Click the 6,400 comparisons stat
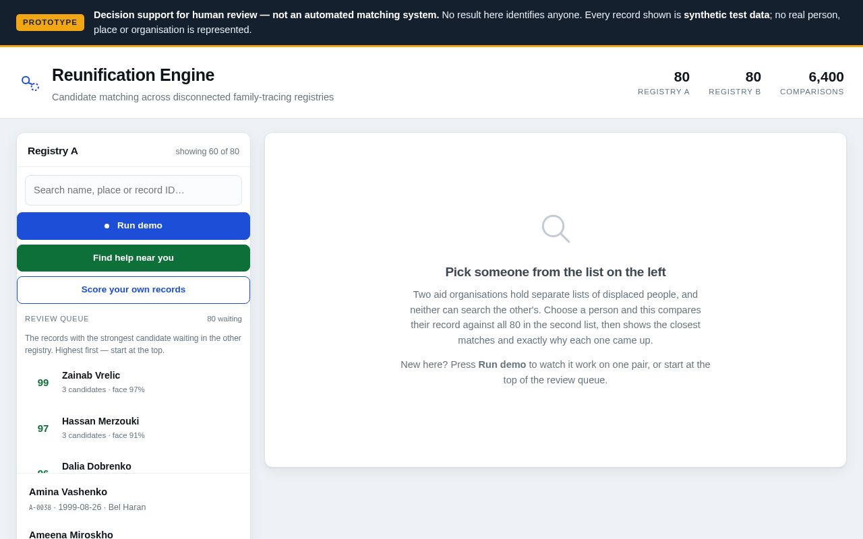The width and height of the screenshot is (863, 539). (812, 83)
